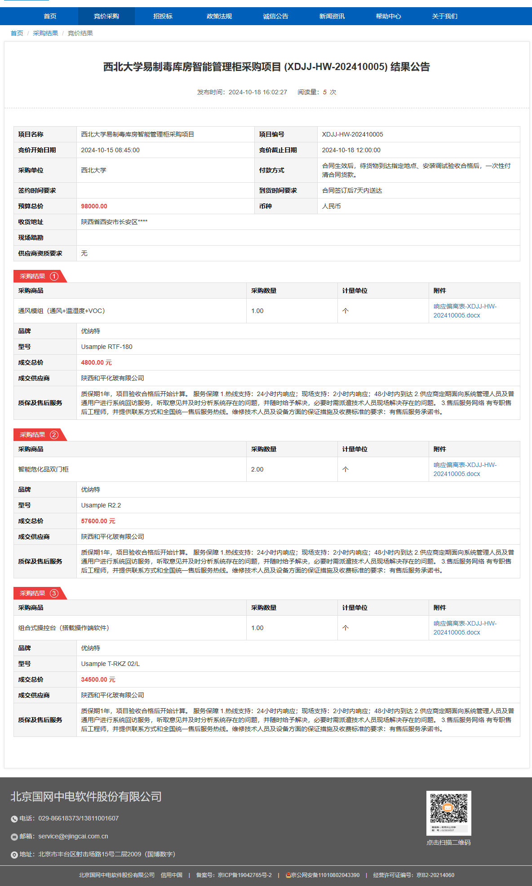Screen dimensions: 532x886
Task: Open the 信用中国 footer link
Action: (x=172, y=875)
